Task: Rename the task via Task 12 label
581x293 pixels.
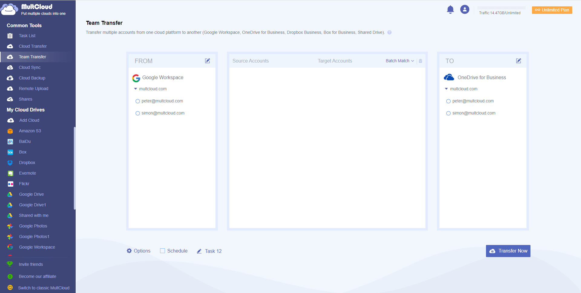Action: click(213, 251)
